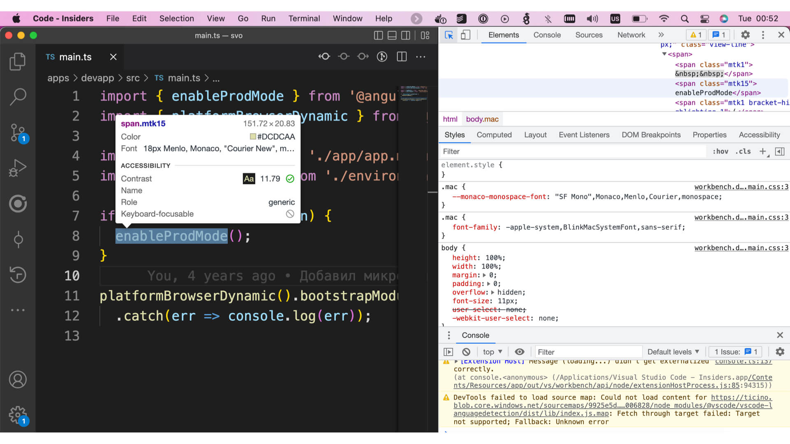Viewport: 790px width, 444px height.
Task: Toggle the computed styles sidebar icon
Action: [779, 151]
